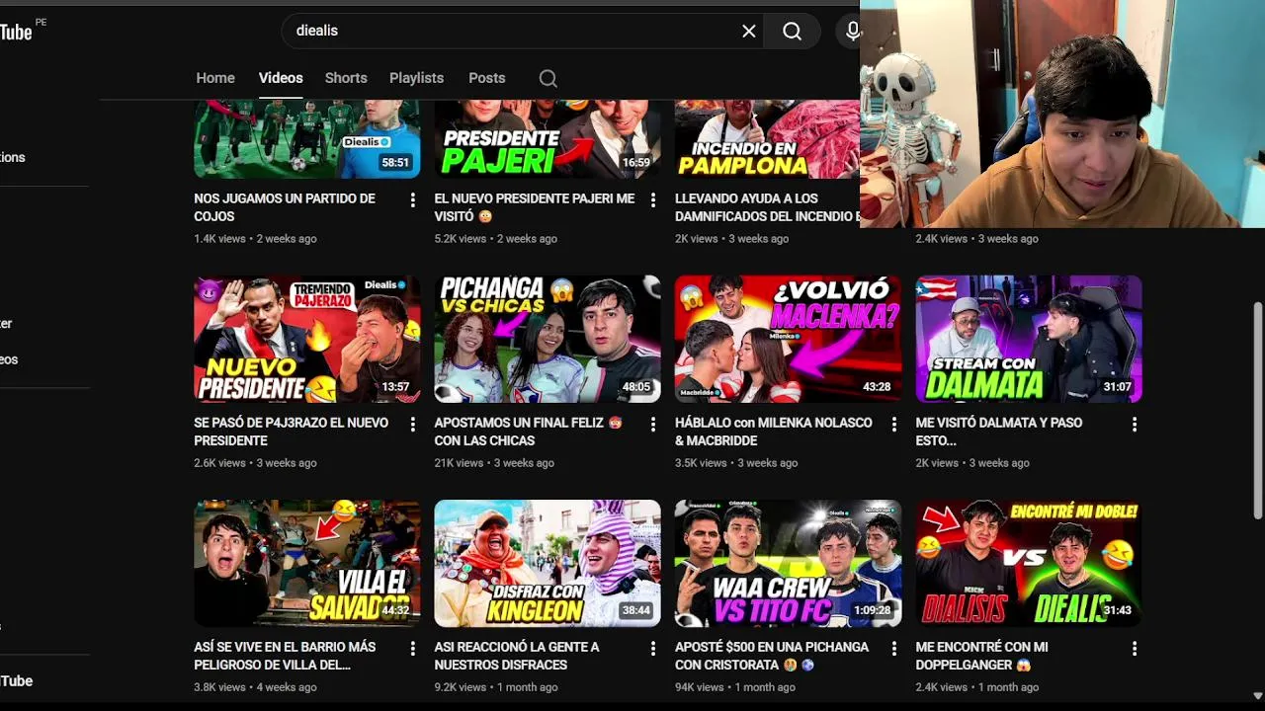The height and width of the screenshot is (711, 1265).
Task: Click the magnifier search button
Action: pos(793,31)
